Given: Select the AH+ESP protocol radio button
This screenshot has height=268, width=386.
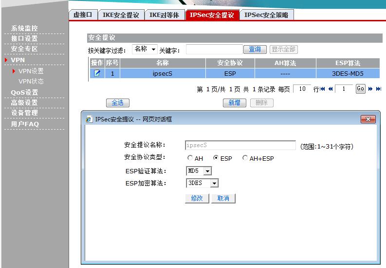Looking at the screenshot, I should pyautogui.click(x=245, y=158).
